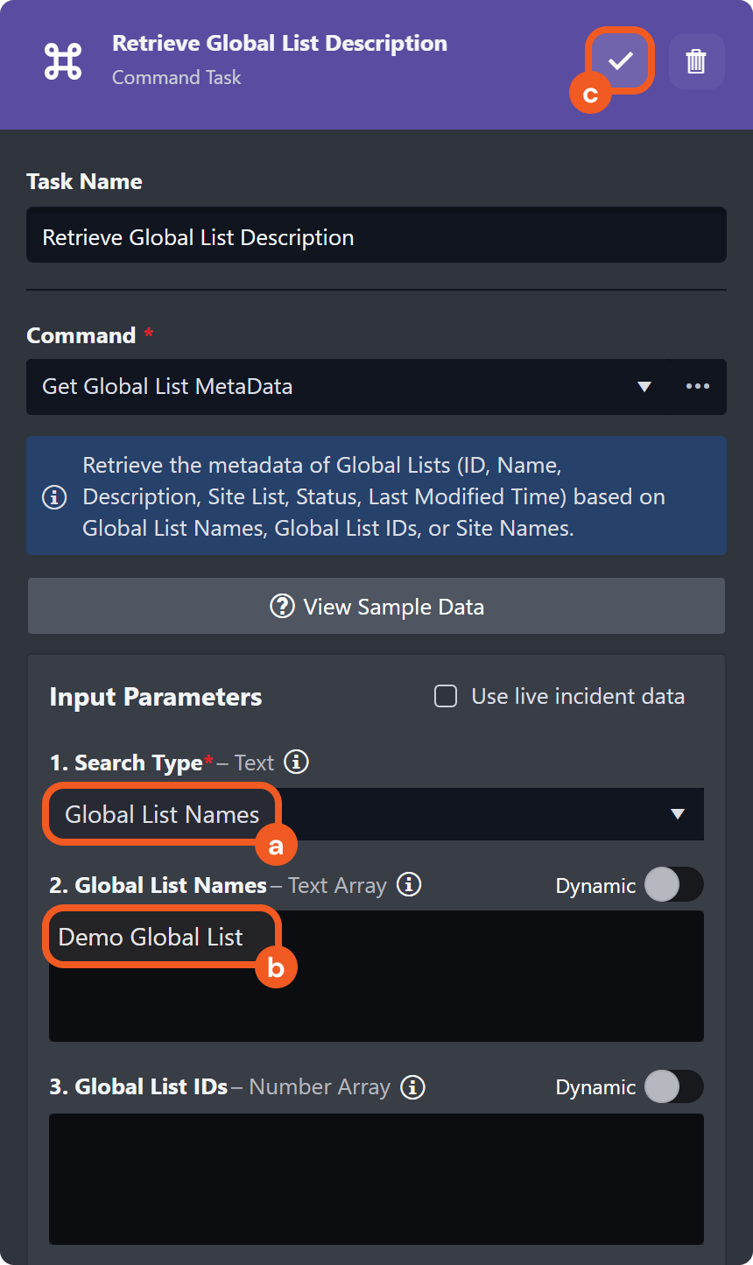Viewport: 753px width, 1265px height.
Task: Toggle Dynamic switch for Global List IDs
Action: tap(673, 1087)
